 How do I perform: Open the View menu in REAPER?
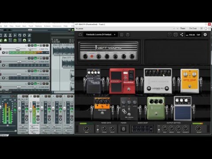[x=11, y=26]
